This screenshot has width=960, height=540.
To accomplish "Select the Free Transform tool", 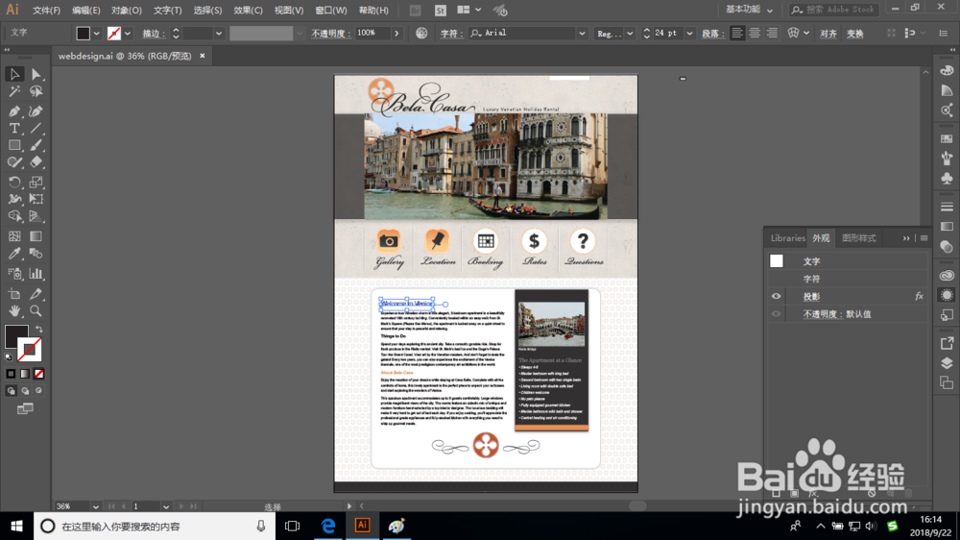I will tap(36, 199).
